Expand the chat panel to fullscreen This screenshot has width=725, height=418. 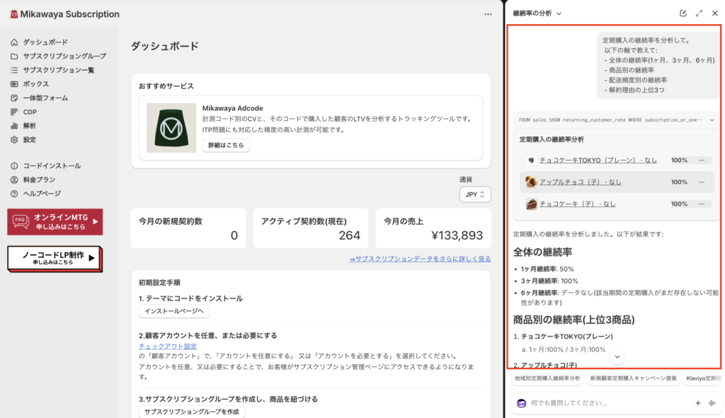[699, 13]
